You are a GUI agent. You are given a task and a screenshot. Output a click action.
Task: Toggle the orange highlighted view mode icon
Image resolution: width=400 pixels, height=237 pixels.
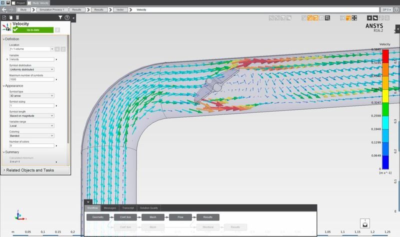point(310,18)
